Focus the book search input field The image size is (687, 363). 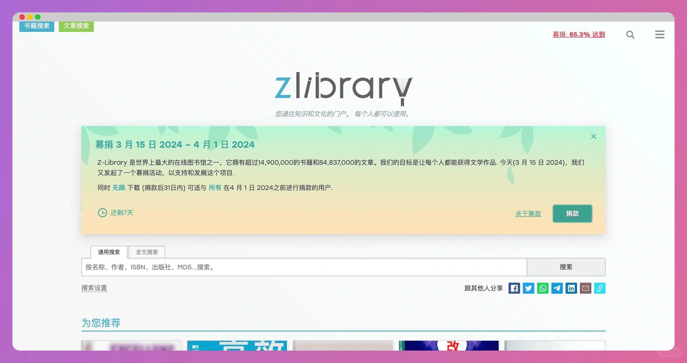coord(304,267)
